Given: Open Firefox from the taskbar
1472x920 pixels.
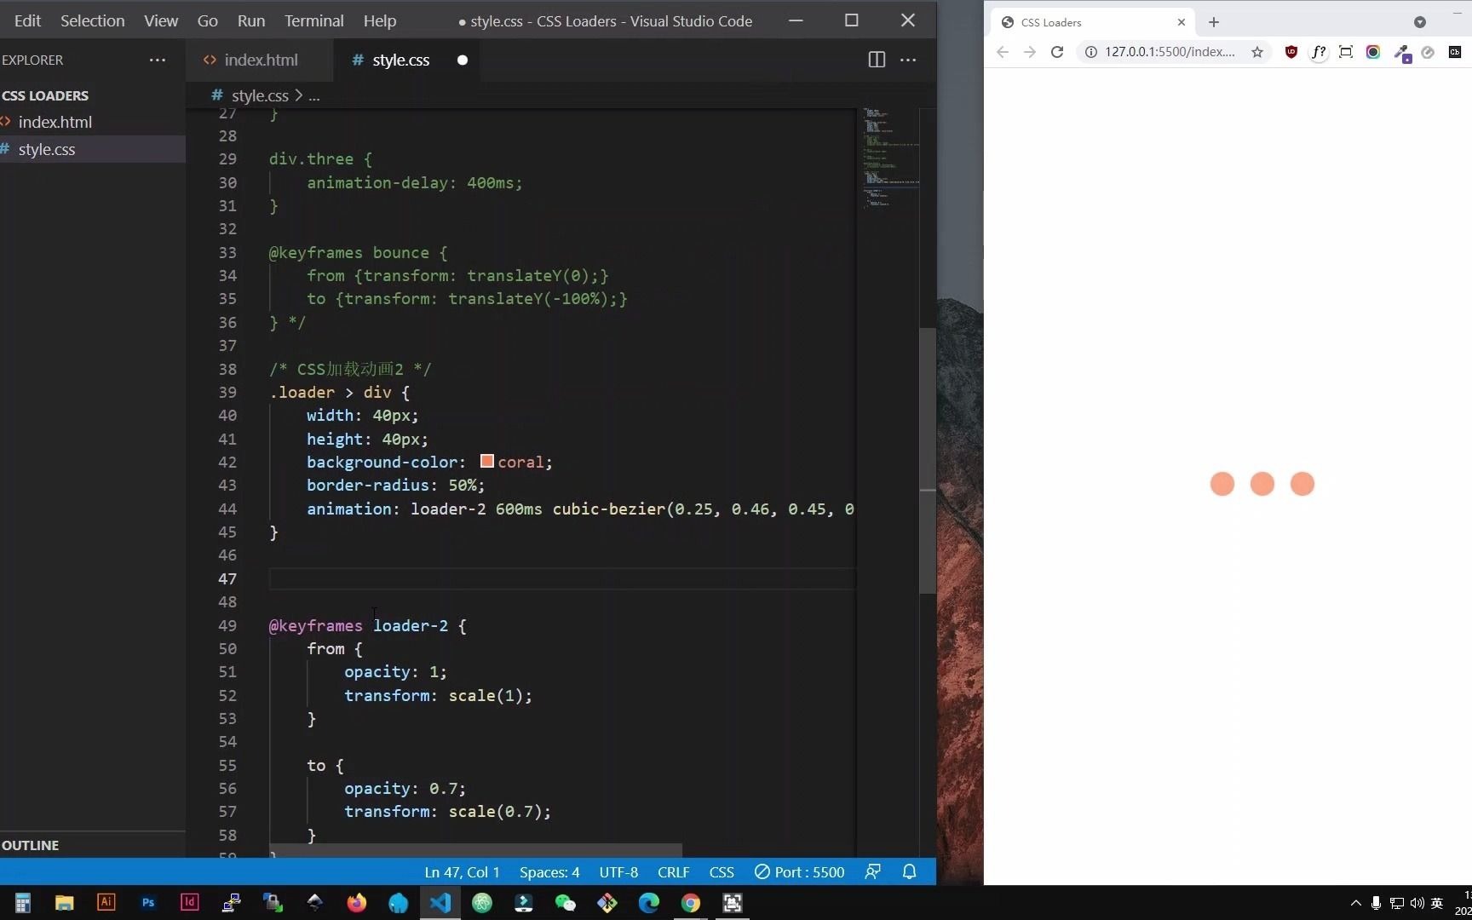Looking at the screenshot, I should click(x=356, y=902).
